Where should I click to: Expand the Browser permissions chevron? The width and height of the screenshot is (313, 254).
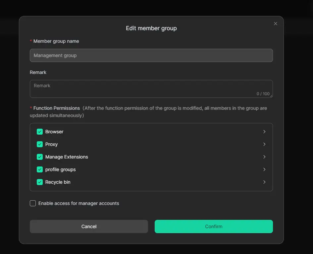(x=264, y=132)
